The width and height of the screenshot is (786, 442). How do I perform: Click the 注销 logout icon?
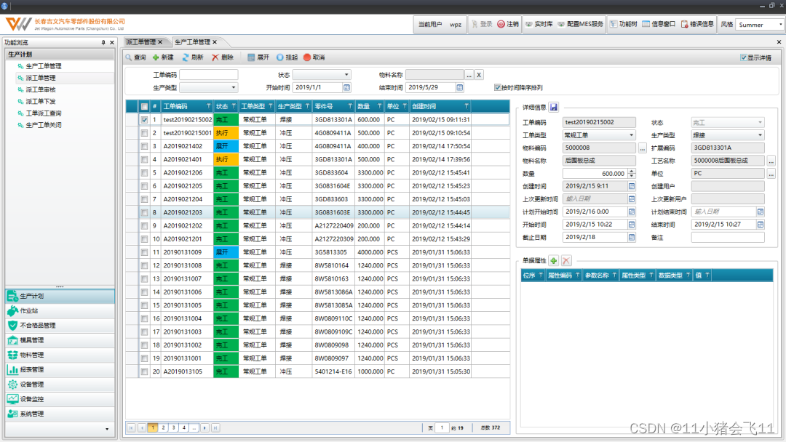tap(501, 24)
